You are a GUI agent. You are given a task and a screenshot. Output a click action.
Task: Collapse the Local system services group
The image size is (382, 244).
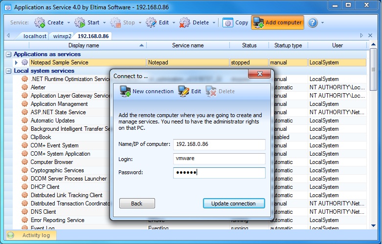tap(9, 71)
